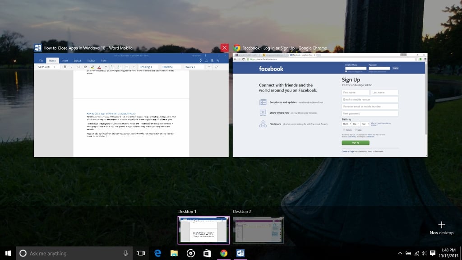The height and width of the screenshot is (260, 462).
Task: Open File Explorer from the taskbar
Action: [174, 253]
